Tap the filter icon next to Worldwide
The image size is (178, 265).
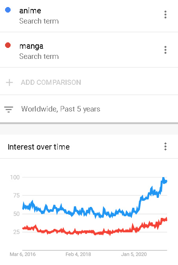(9, 110)
